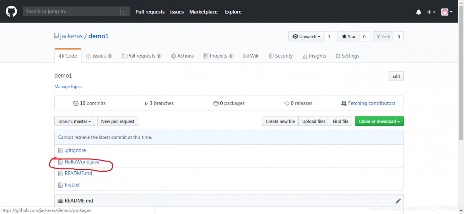Click the repository icon beside jackeras
464x214 pixels.
pos(57,36)
